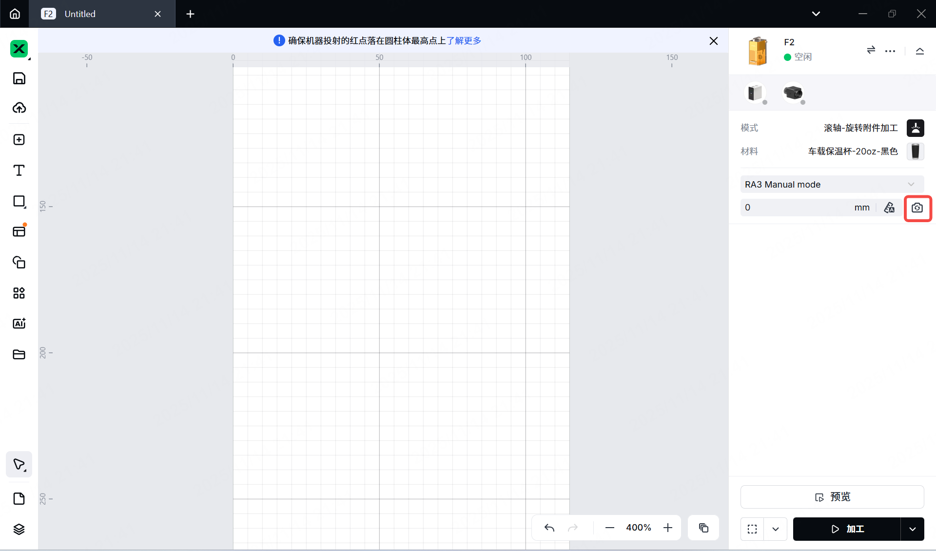Click the Text tool in sidebar
The width and height of the screenshot is (936, 551).
click(x=19, y=171)
